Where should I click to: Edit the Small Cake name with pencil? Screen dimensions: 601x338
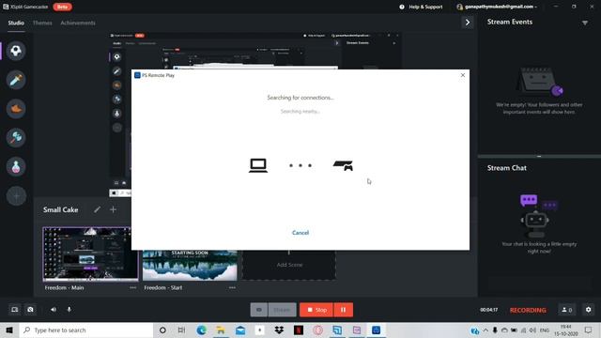point(98,209)
